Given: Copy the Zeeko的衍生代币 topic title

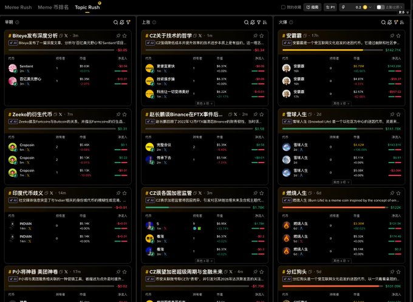Looking at the screenshot, I should click(x=55, y=114).
